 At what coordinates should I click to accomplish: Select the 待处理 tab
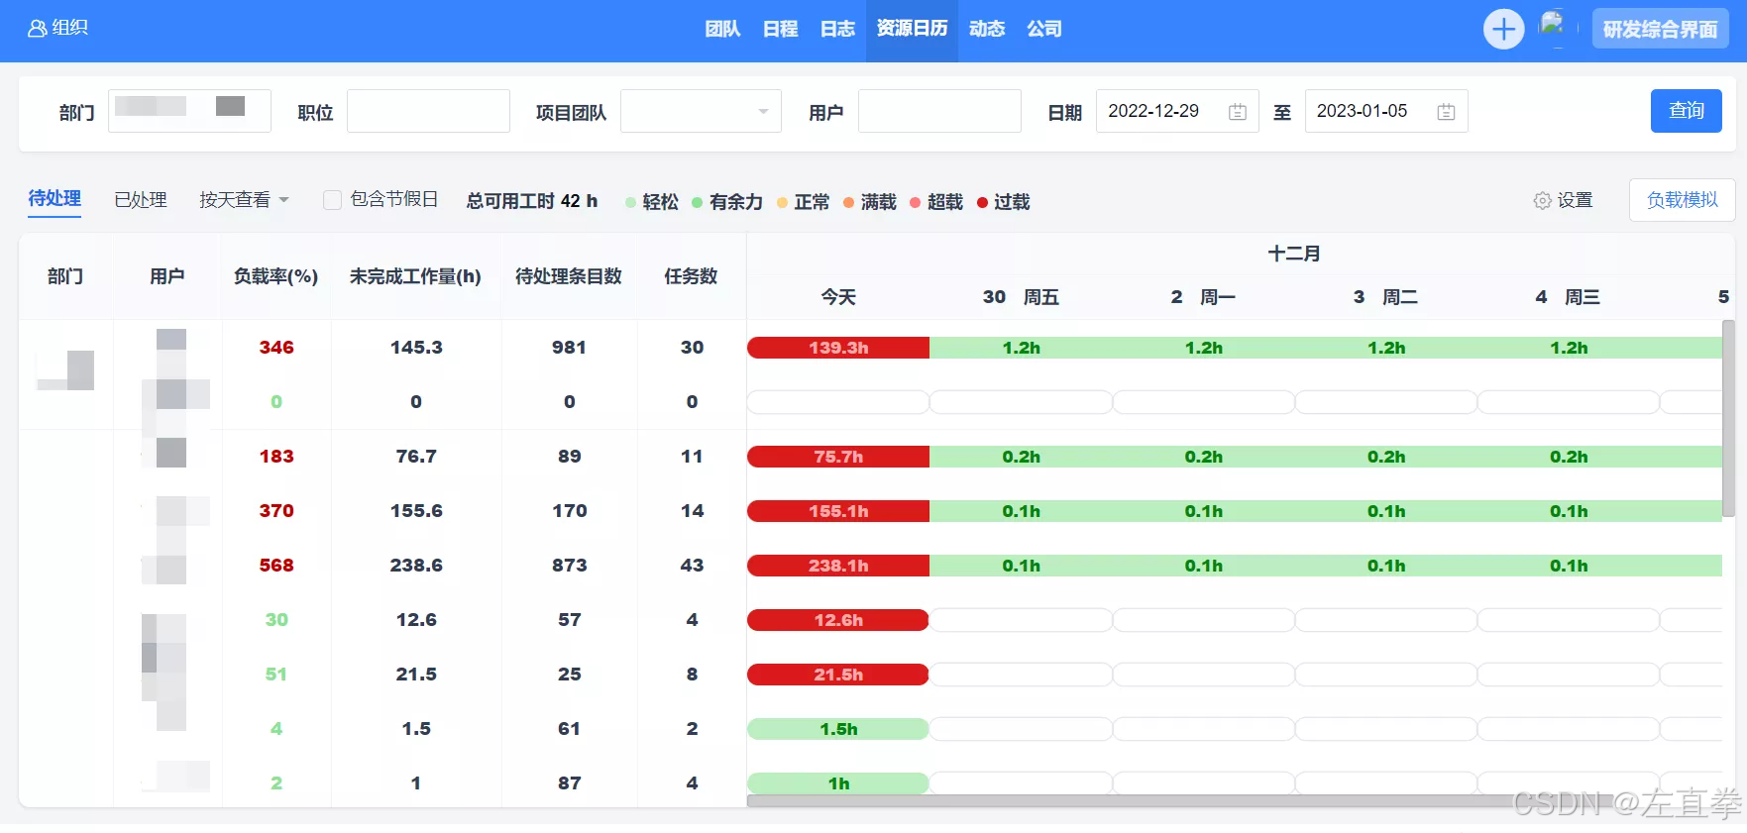(55, 199)
